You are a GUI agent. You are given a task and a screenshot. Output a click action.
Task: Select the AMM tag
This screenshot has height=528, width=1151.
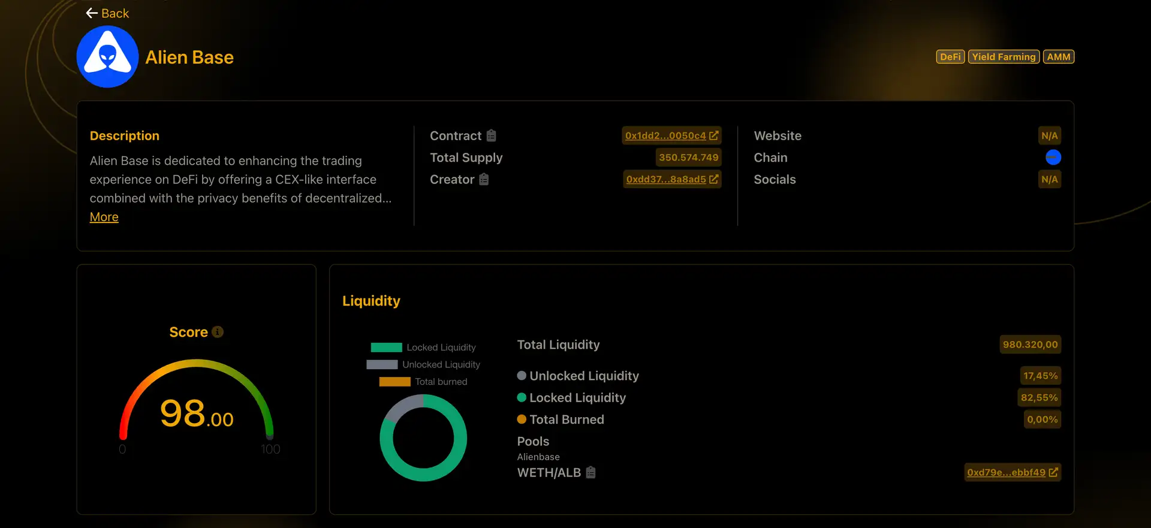1058,57
